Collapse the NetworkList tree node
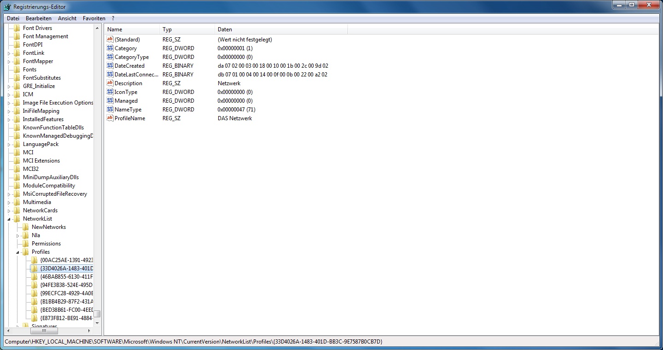Screen dimensions: 663x350 tap(9, 219)
